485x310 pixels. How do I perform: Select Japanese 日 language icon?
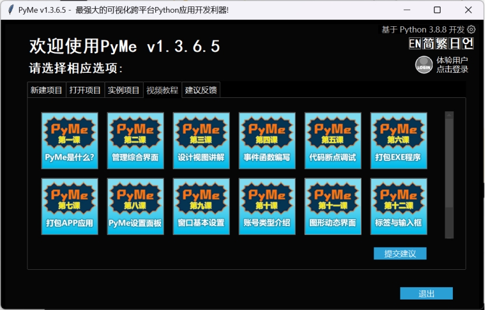coord(455,44)
